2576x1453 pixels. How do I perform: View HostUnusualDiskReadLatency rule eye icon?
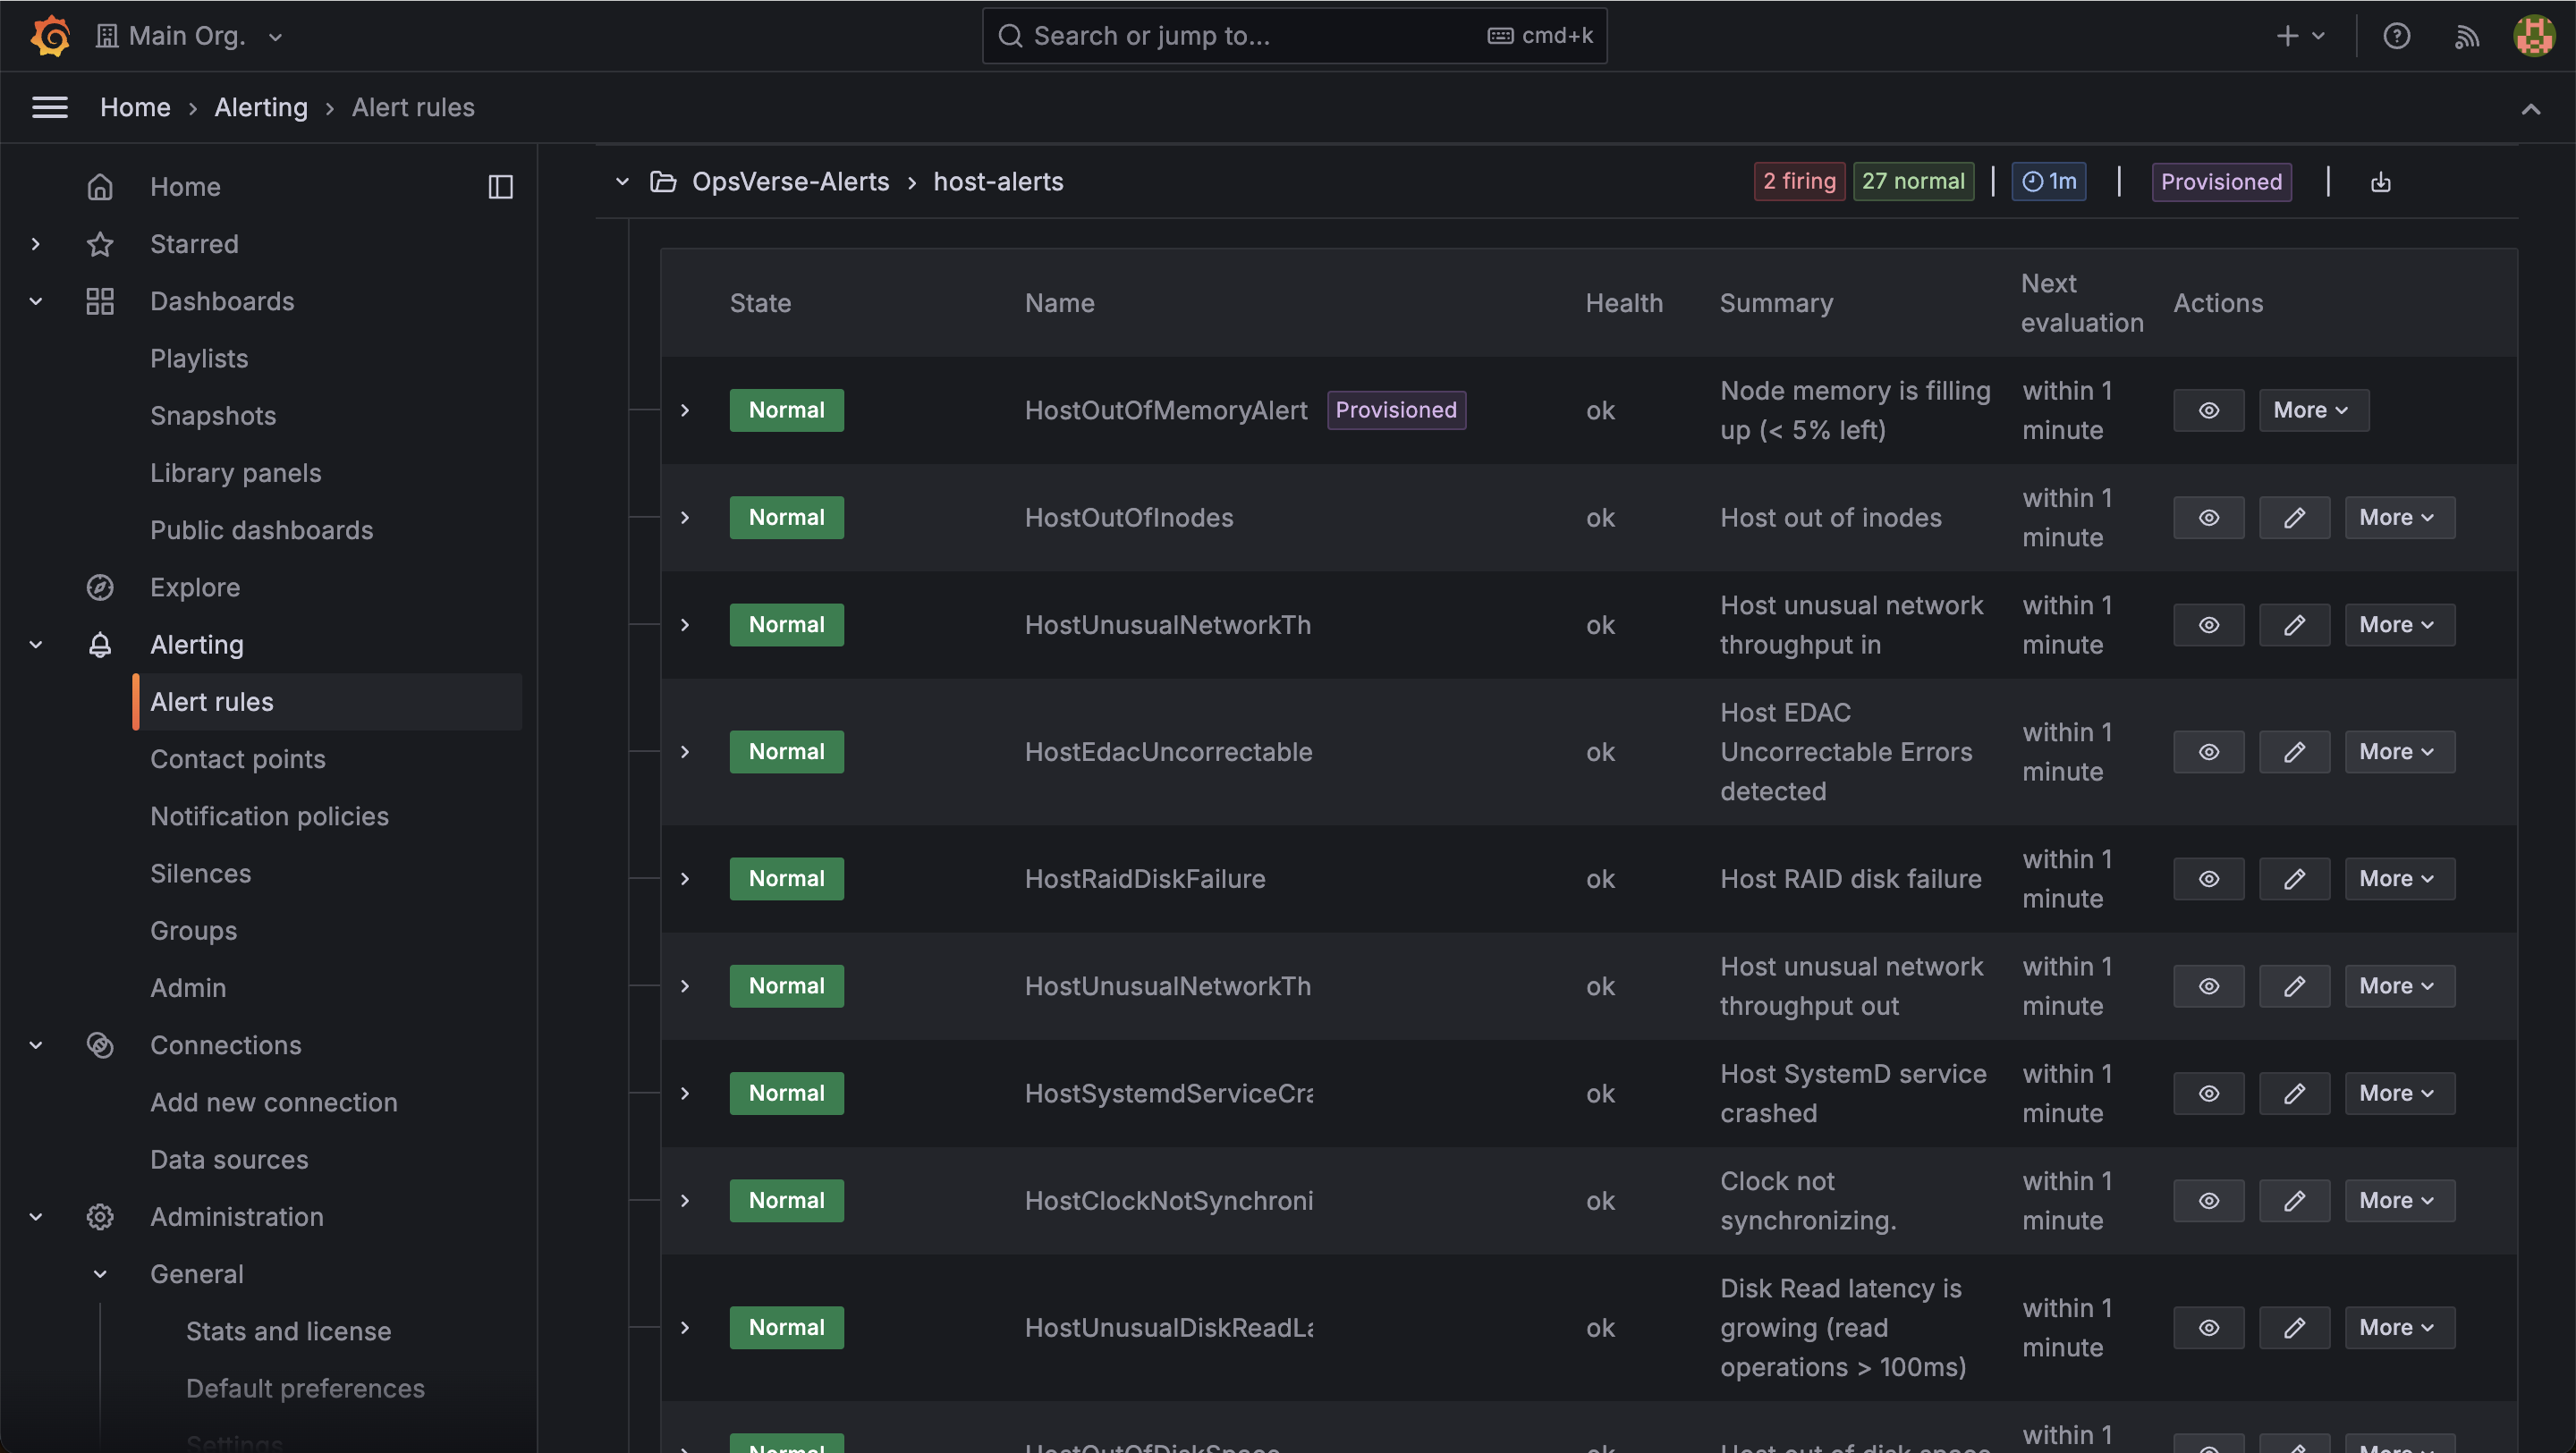2208,1328
